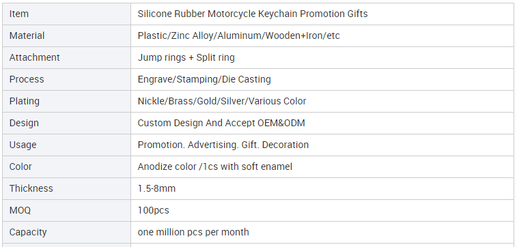Select Jump rings + Split ring value
The image size is (517, 247).
(x=186, y=57)
